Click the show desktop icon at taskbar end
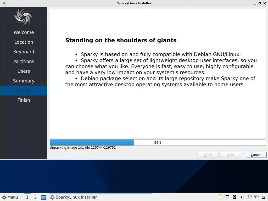The height and width of the screenshot is (201, 268). coord(263,197)
